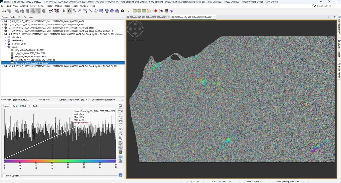Expand More Options section
The image size is (341, 183).
[x=4, y=175]
